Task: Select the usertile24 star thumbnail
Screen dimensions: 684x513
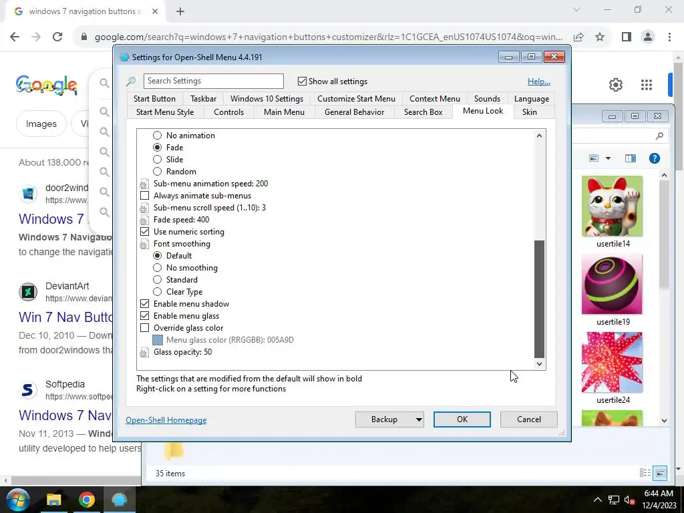Action: coord(612,363)
